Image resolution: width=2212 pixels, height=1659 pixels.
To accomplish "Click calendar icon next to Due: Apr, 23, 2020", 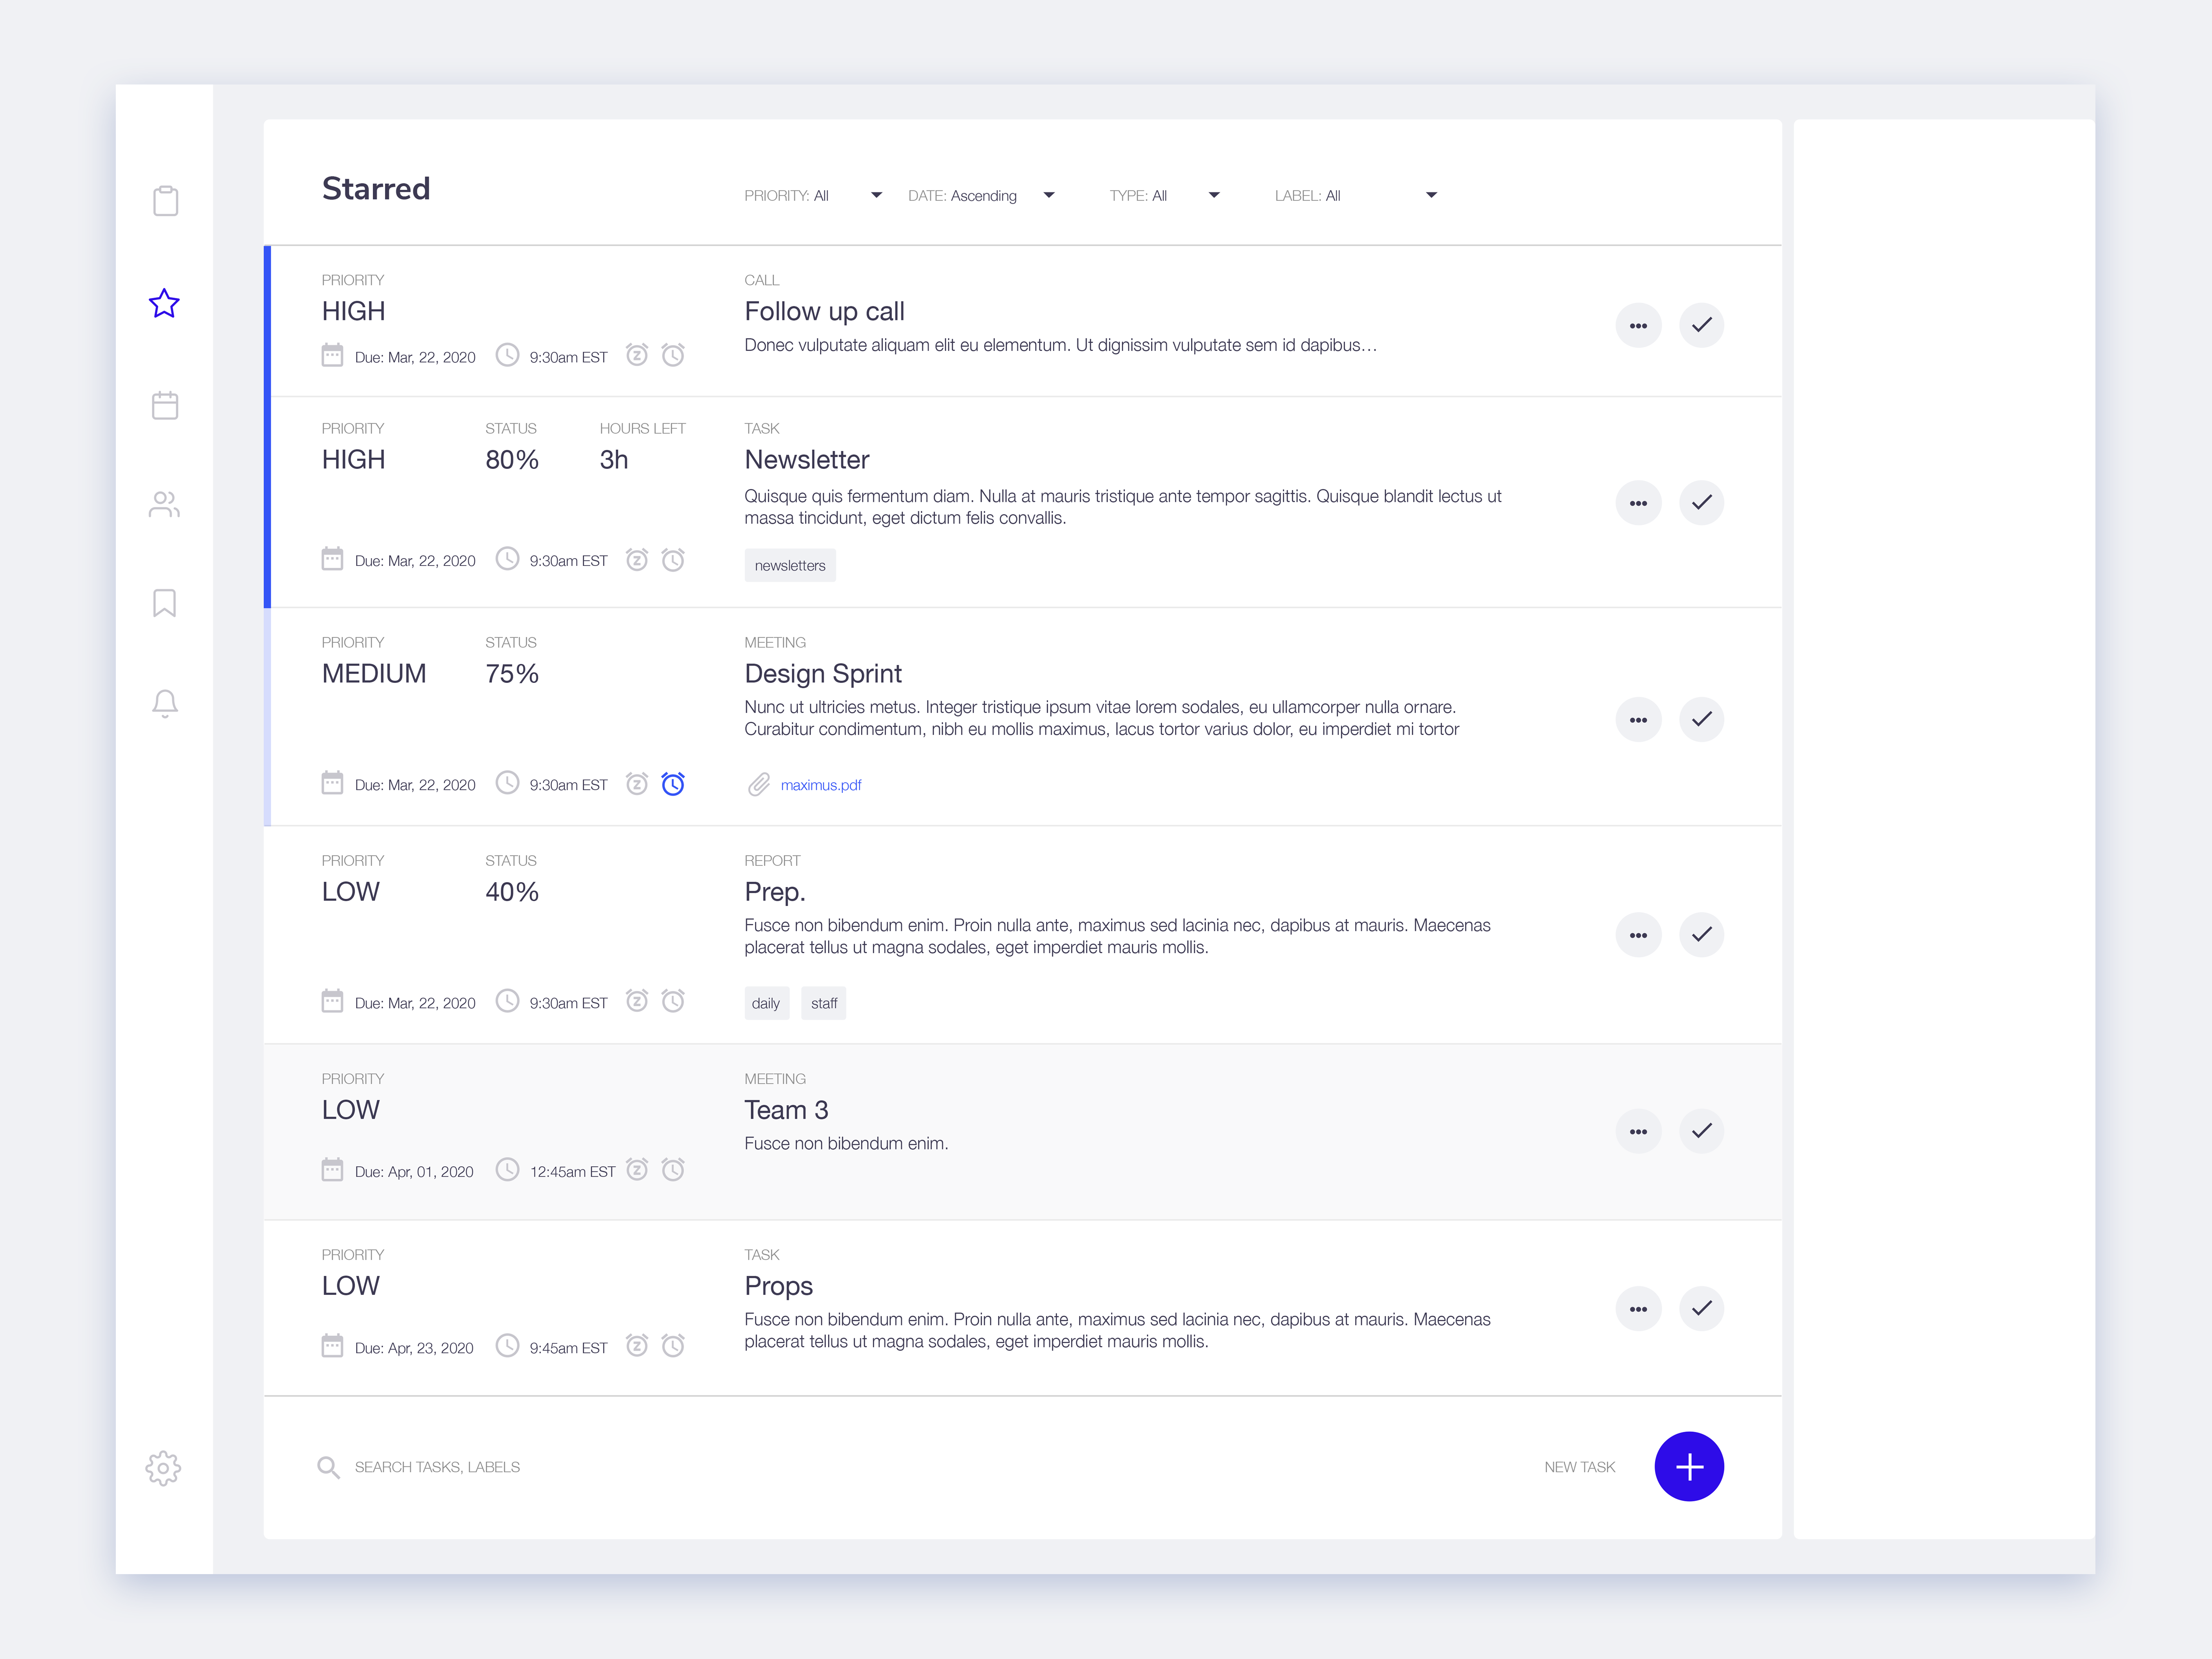I will 332,1345.
